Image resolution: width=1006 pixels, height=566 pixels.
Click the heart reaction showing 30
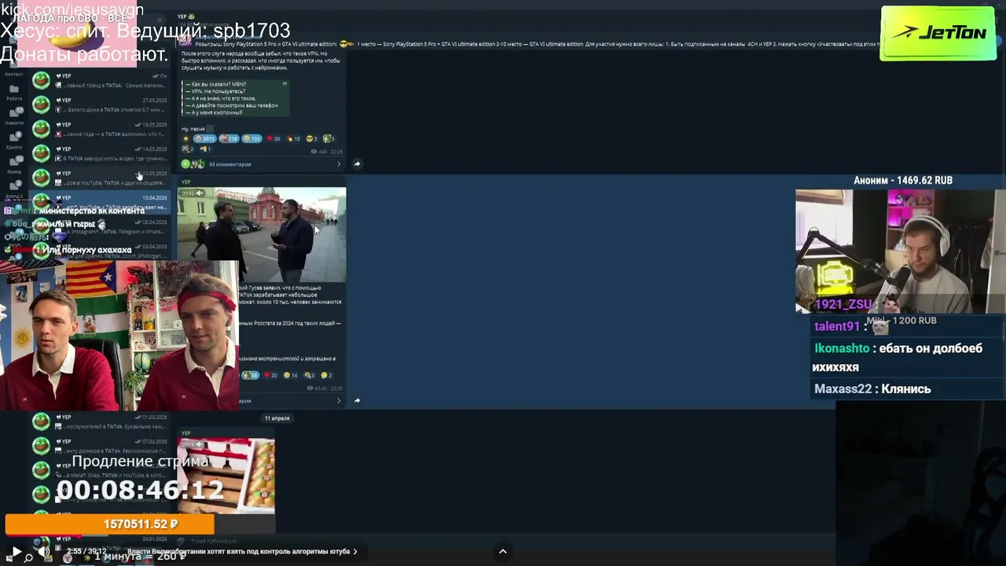pos(274,139)
